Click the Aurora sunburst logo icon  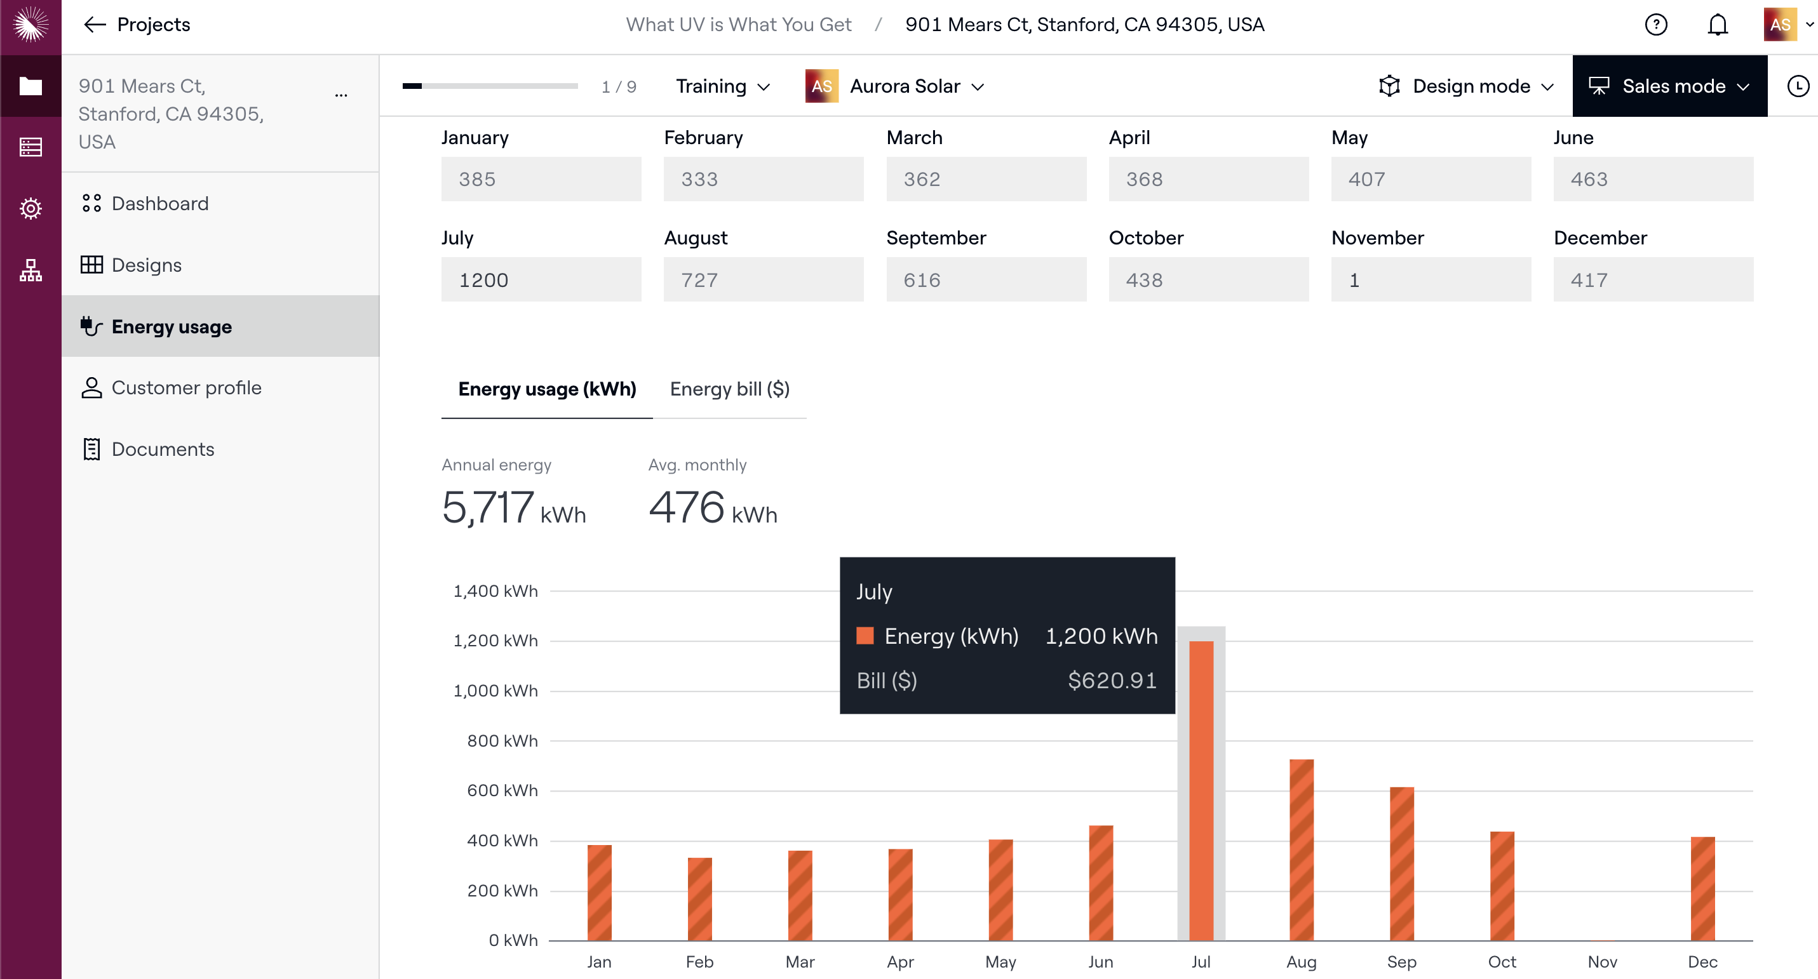30,25
